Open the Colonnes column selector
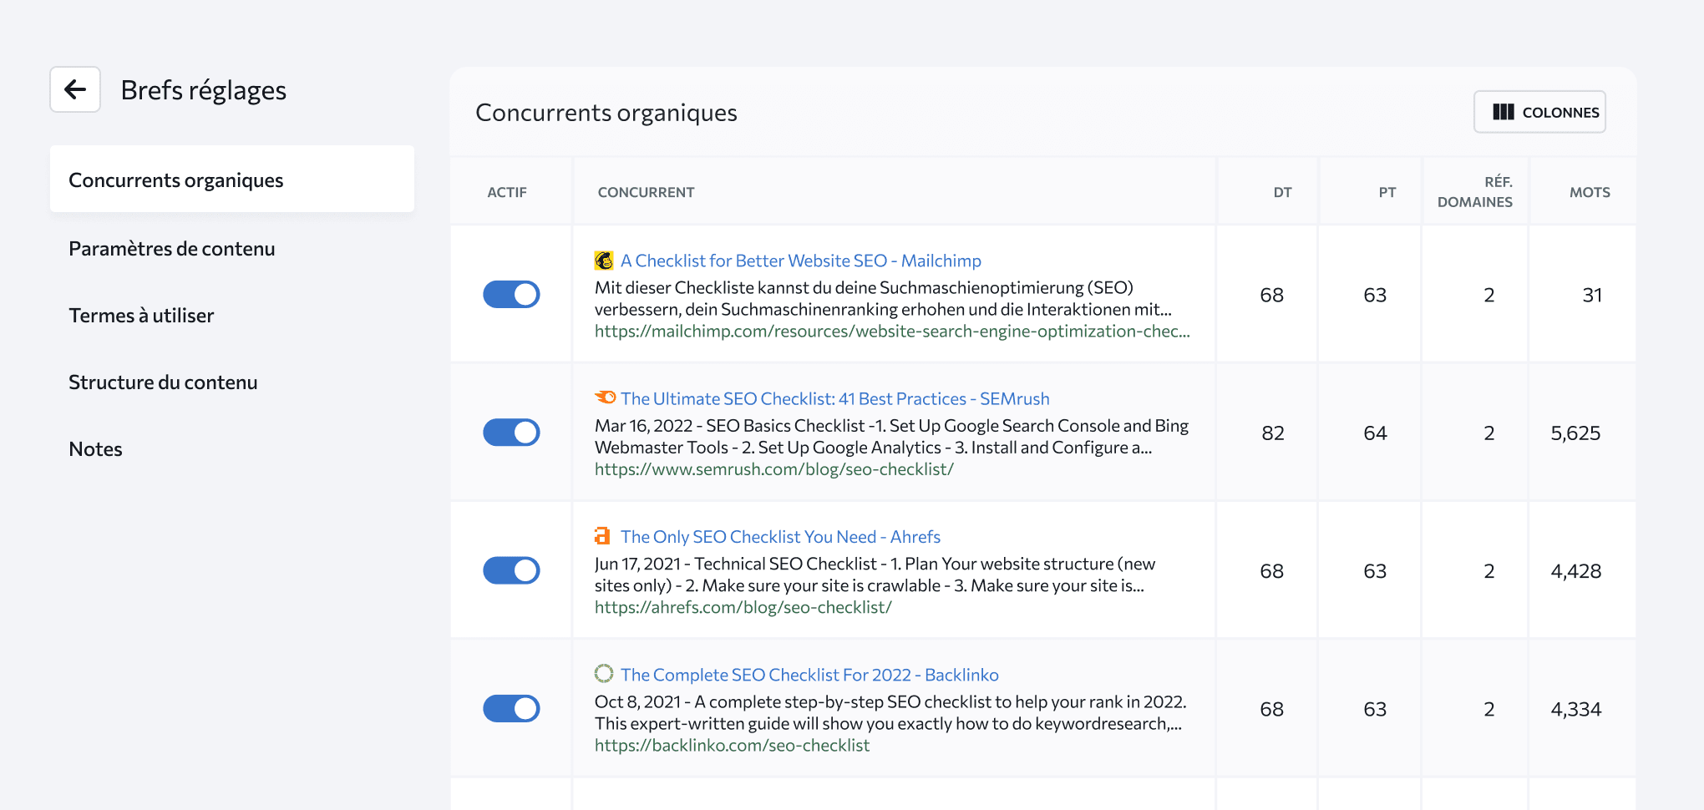Image resolution: width=1704 pixels, height=810 pixels. pyautogui.click(x=1539, y=112)
